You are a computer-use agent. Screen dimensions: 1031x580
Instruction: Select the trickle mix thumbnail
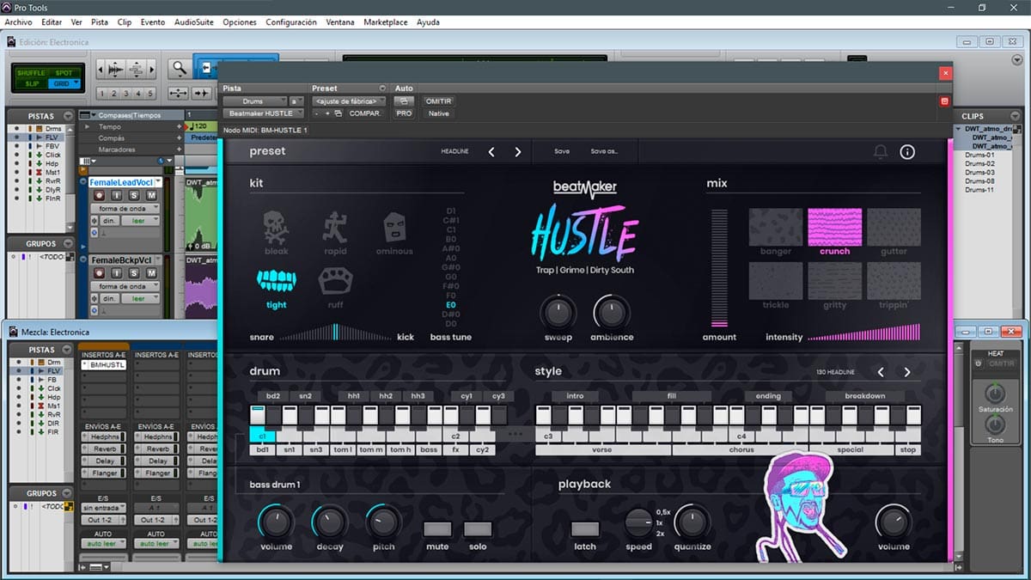776,281
